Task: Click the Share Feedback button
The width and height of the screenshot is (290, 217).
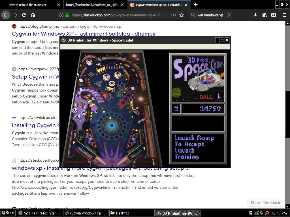Action: (x=265, y=203)
